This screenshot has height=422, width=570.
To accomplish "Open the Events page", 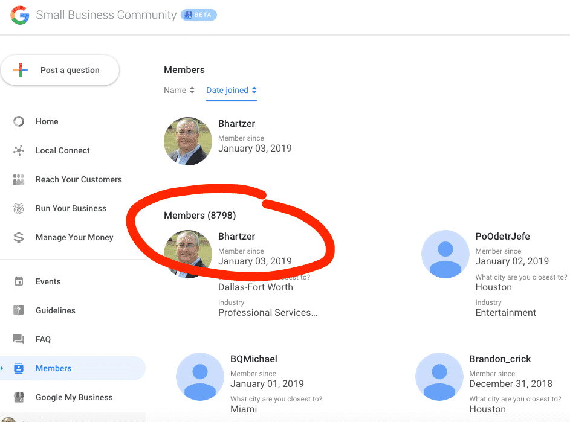I will coord(48,281).
